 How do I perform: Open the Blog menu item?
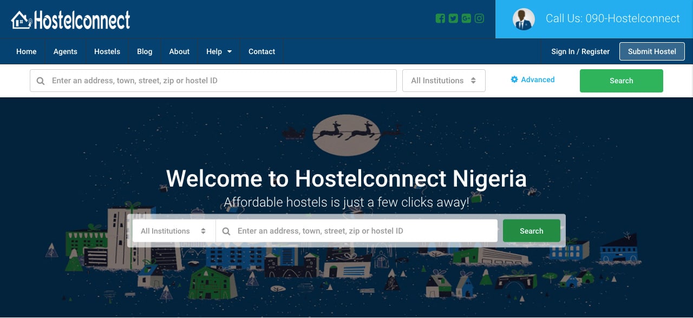click(x=145, y=51)
